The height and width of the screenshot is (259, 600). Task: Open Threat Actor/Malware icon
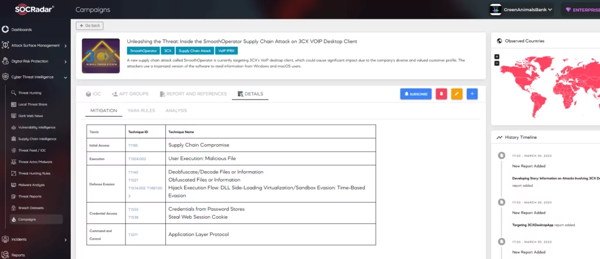(14, 162)
